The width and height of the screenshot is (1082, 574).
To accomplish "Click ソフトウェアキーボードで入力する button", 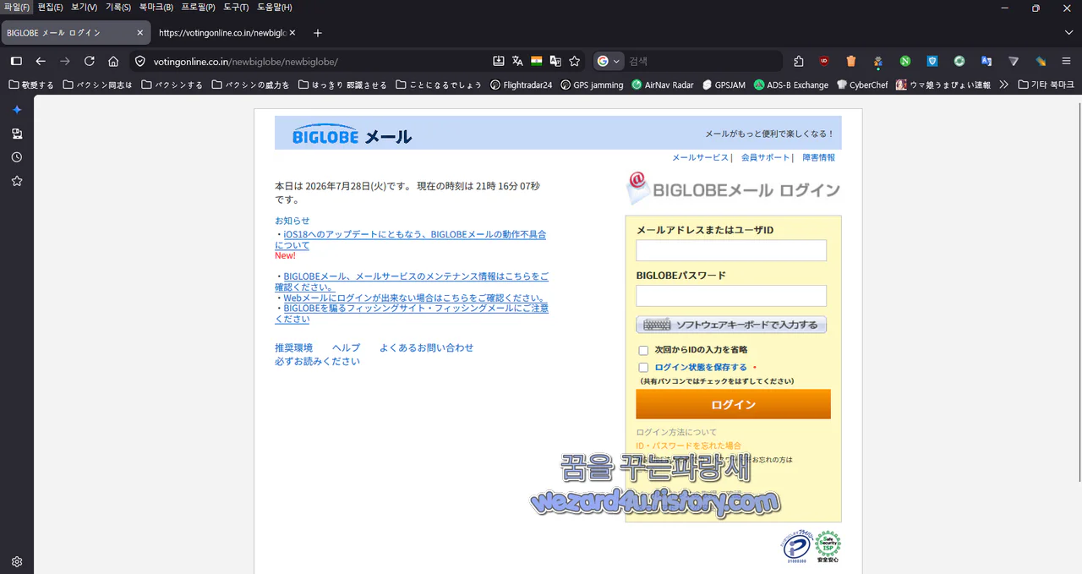I will (731, 325).
